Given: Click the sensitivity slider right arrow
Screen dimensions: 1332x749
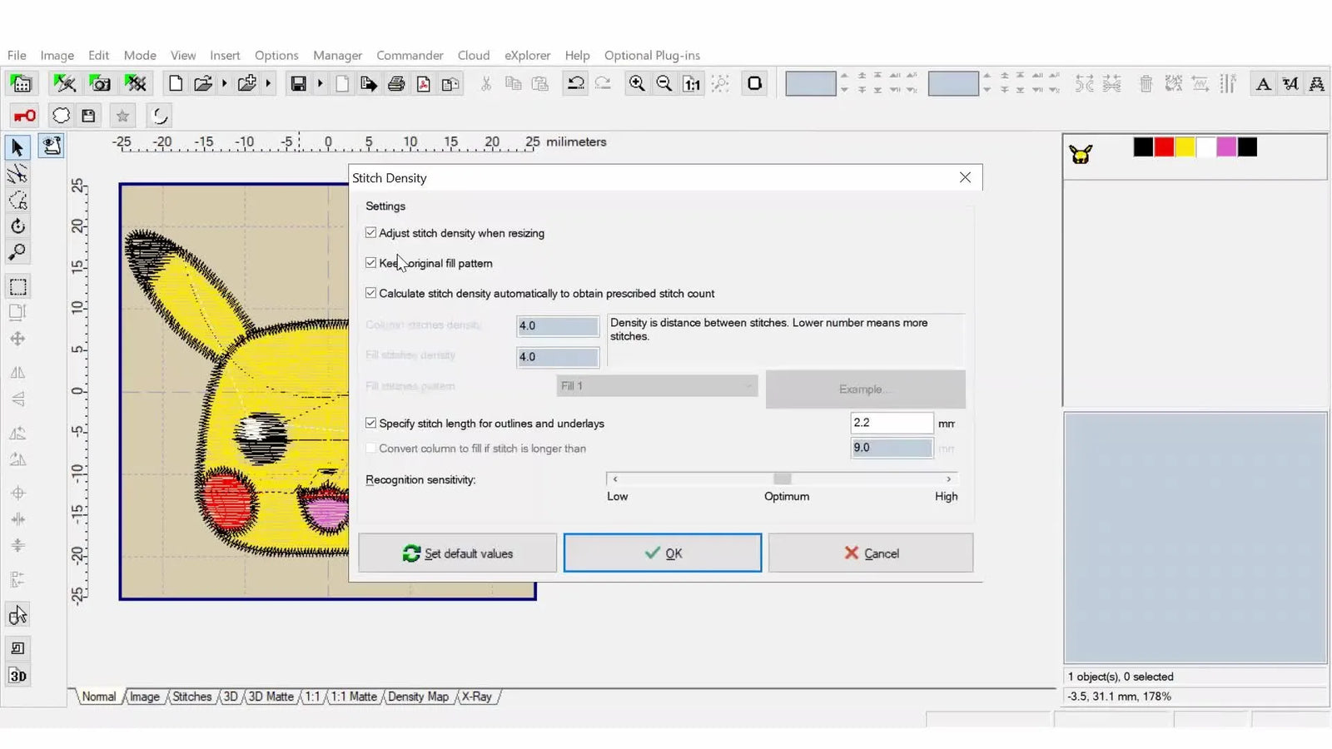Looking at the screenshot, I should coord(948,479).
